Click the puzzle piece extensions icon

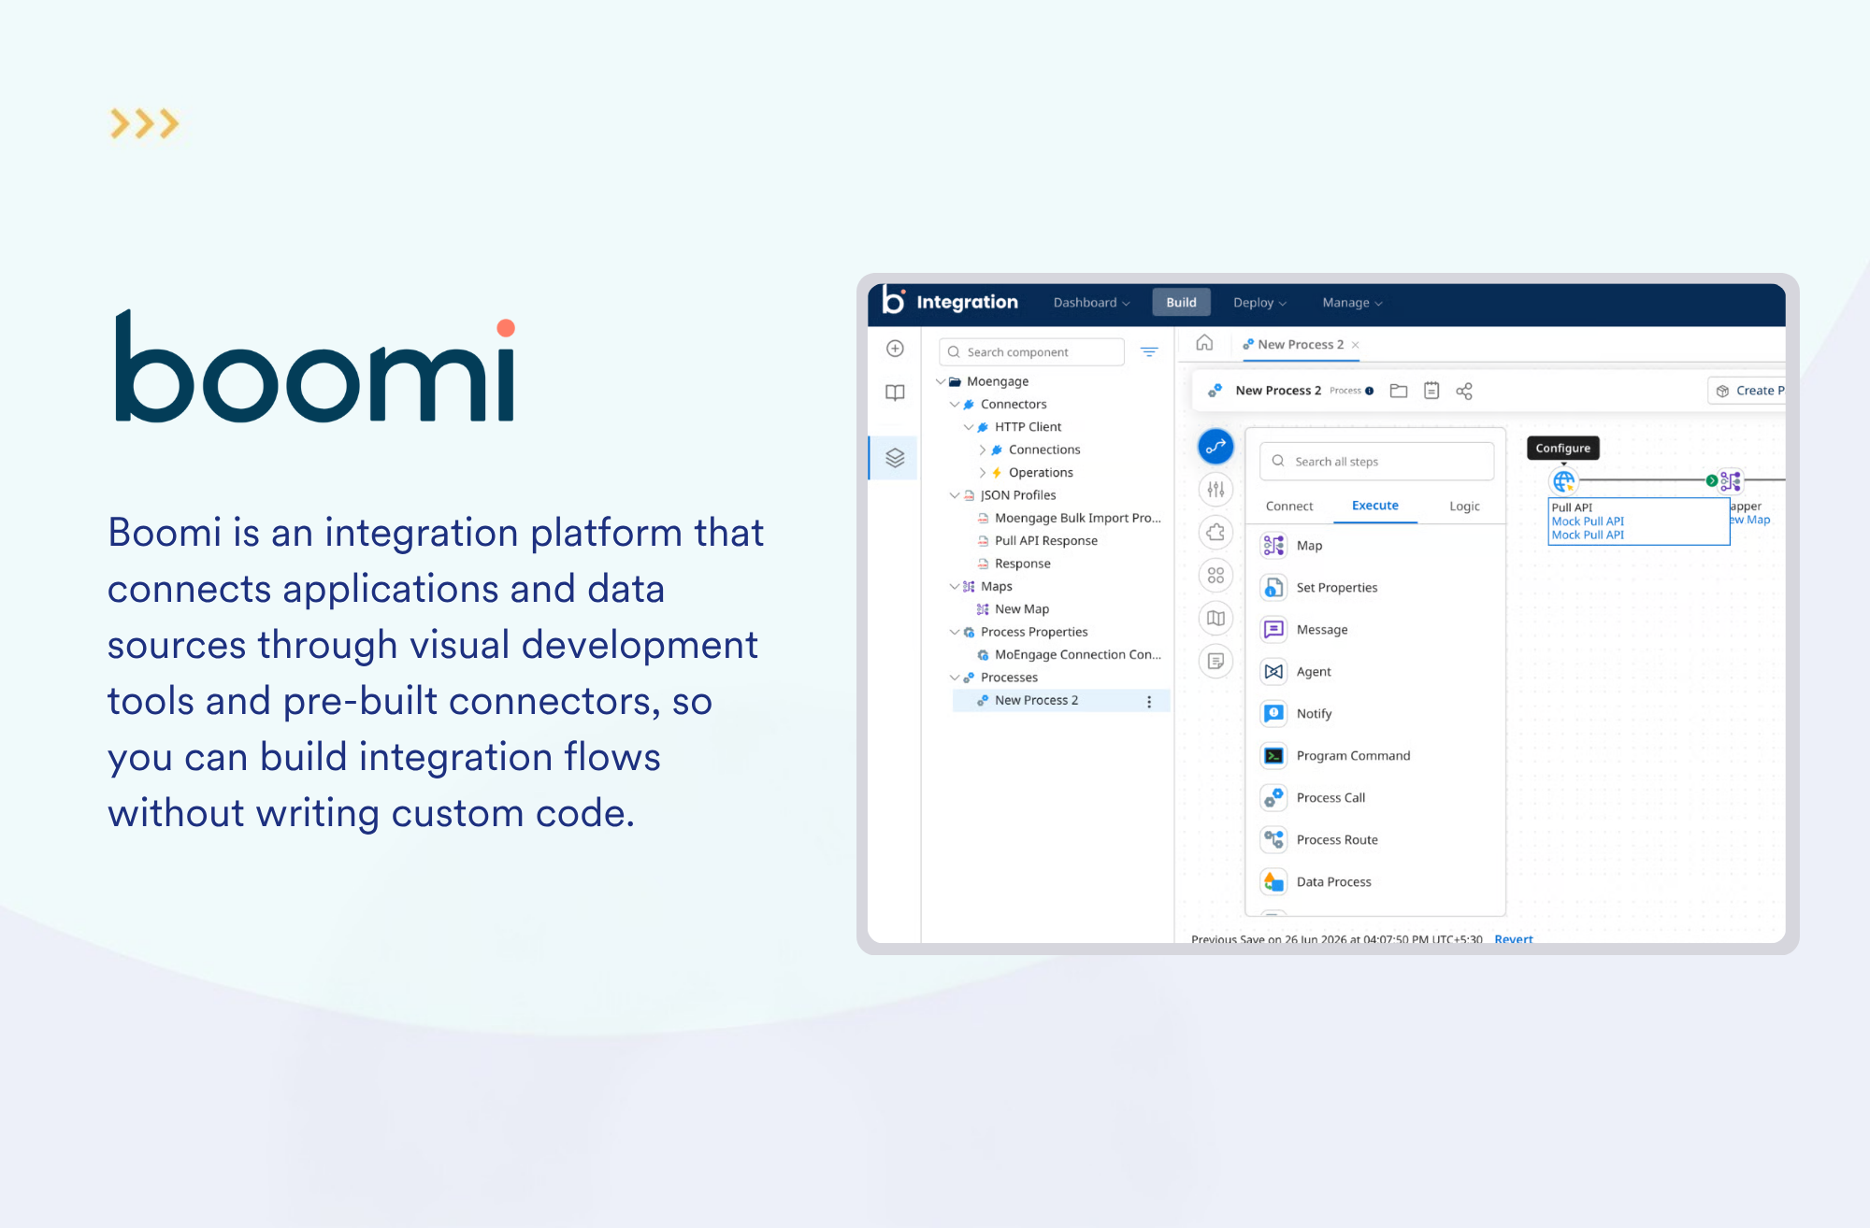point(1215,532)
